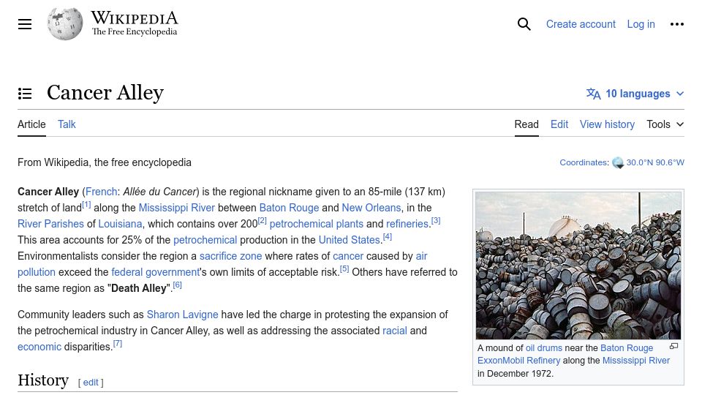Click the economic link
The height and width of the screenshot is (395, 702).
click(x=39, y=347)
